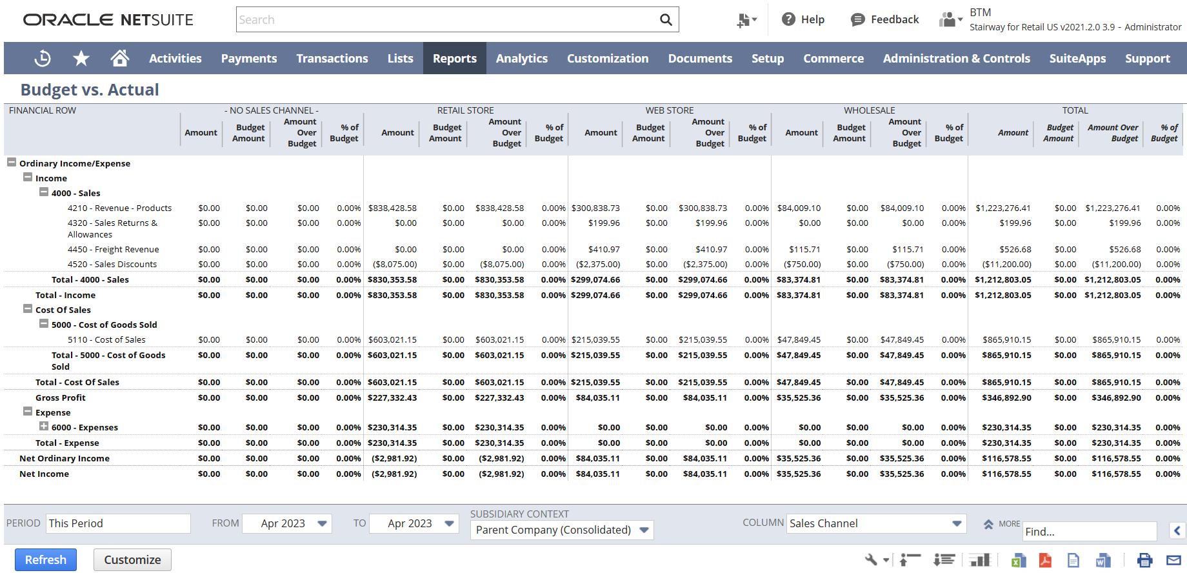The width and height of the screenshot is (1187, 573).
Task: Open the Setup menu
Action: click(x=768, y=58)
